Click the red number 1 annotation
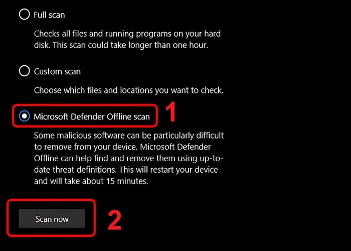351x251 pixels. pos(170,112)
